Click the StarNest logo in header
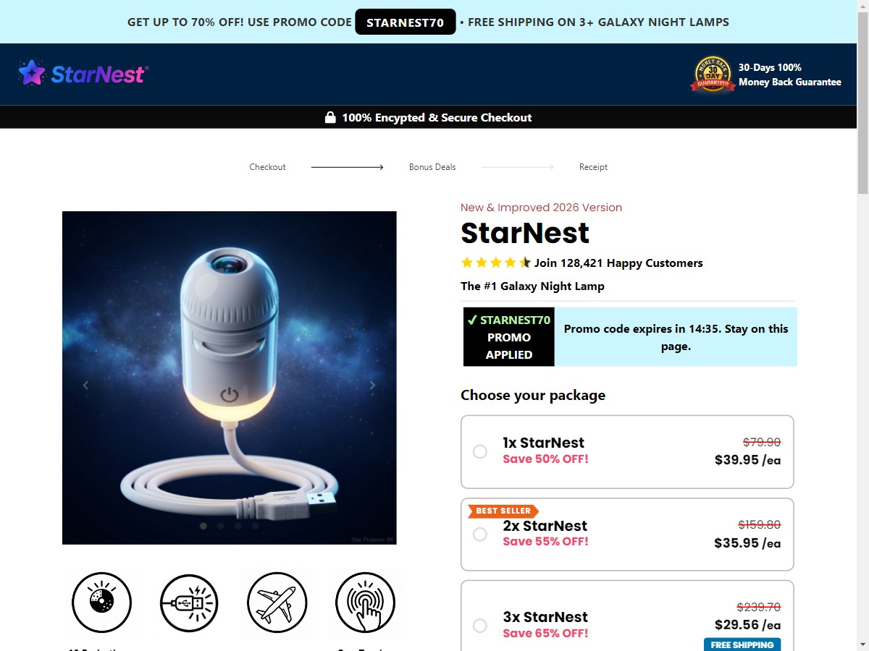 pyautogui.click(x=83, y=73)
